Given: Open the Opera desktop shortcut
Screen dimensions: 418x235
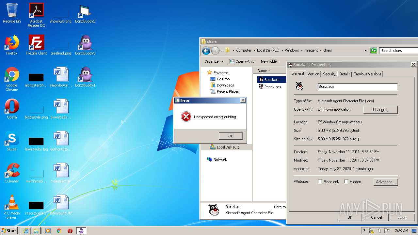Looking at the screenshot, I should click(12, 109).
